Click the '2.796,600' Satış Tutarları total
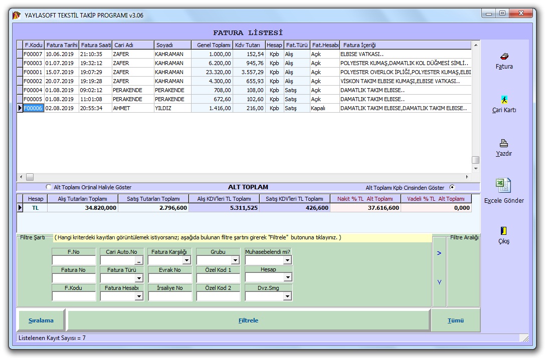Viewport: 547px width, 358px height. 153,208
